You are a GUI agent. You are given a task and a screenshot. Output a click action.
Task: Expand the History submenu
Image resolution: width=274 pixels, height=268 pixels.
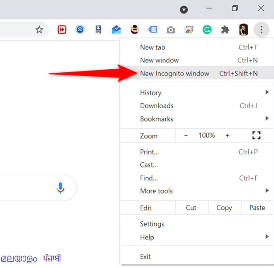[x=197, y=92]
